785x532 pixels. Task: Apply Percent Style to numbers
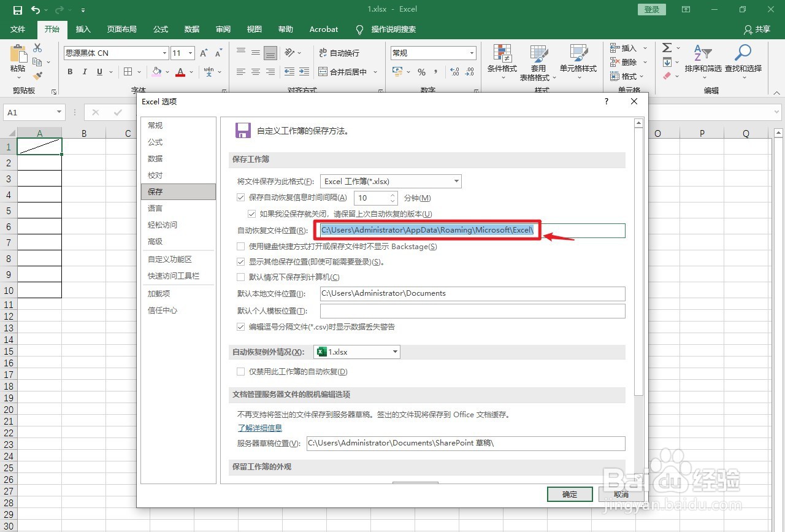pyautogui.click(x=421, y=72)
